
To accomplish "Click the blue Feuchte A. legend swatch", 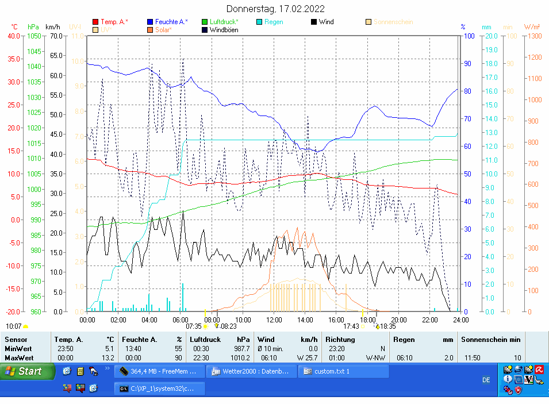I will (151, 22).
